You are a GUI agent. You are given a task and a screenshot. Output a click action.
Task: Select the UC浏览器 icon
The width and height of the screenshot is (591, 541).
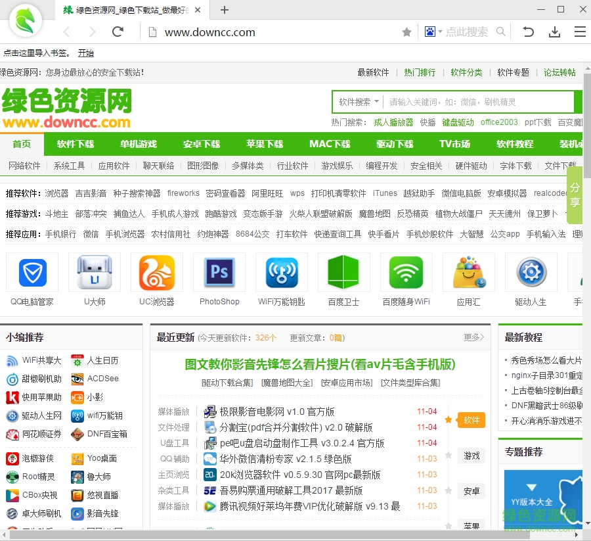click(156, 272)
